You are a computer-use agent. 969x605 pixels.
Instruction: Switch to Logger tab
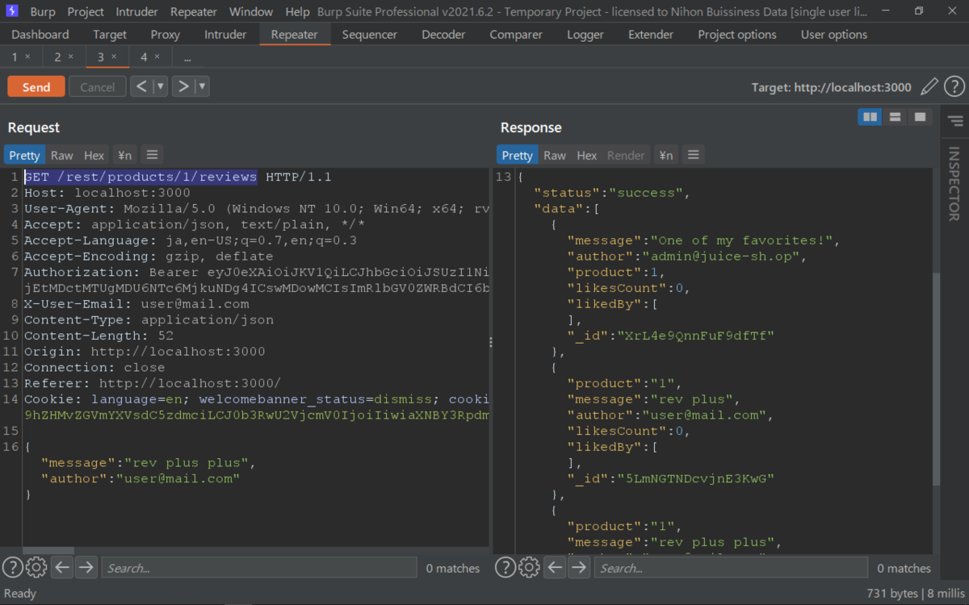pos(585,35)
